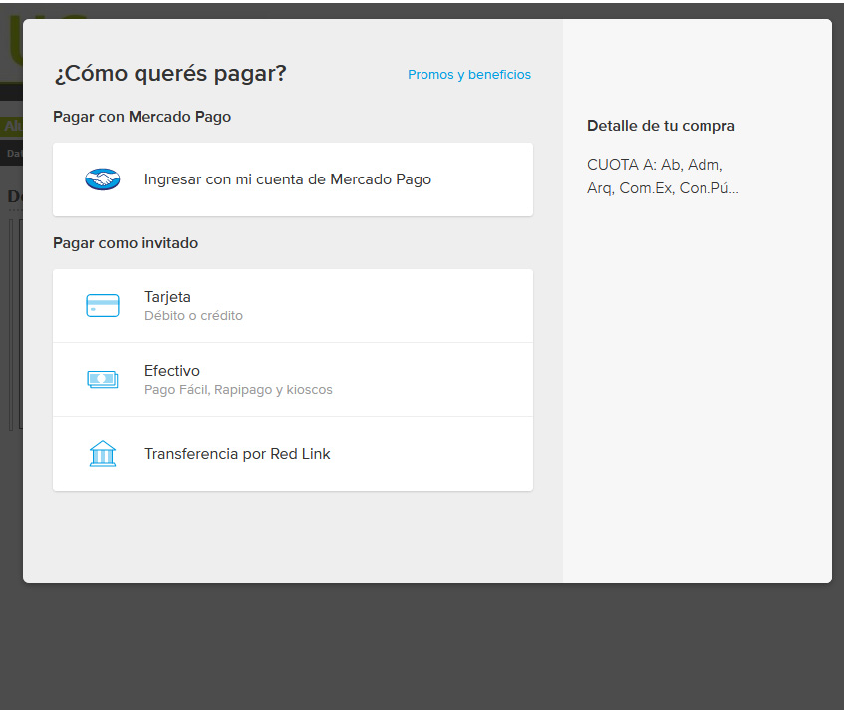Click the 'Pago Fácil, Rapipago y kioscos' text
844x710 pixels.
point(238,390)
